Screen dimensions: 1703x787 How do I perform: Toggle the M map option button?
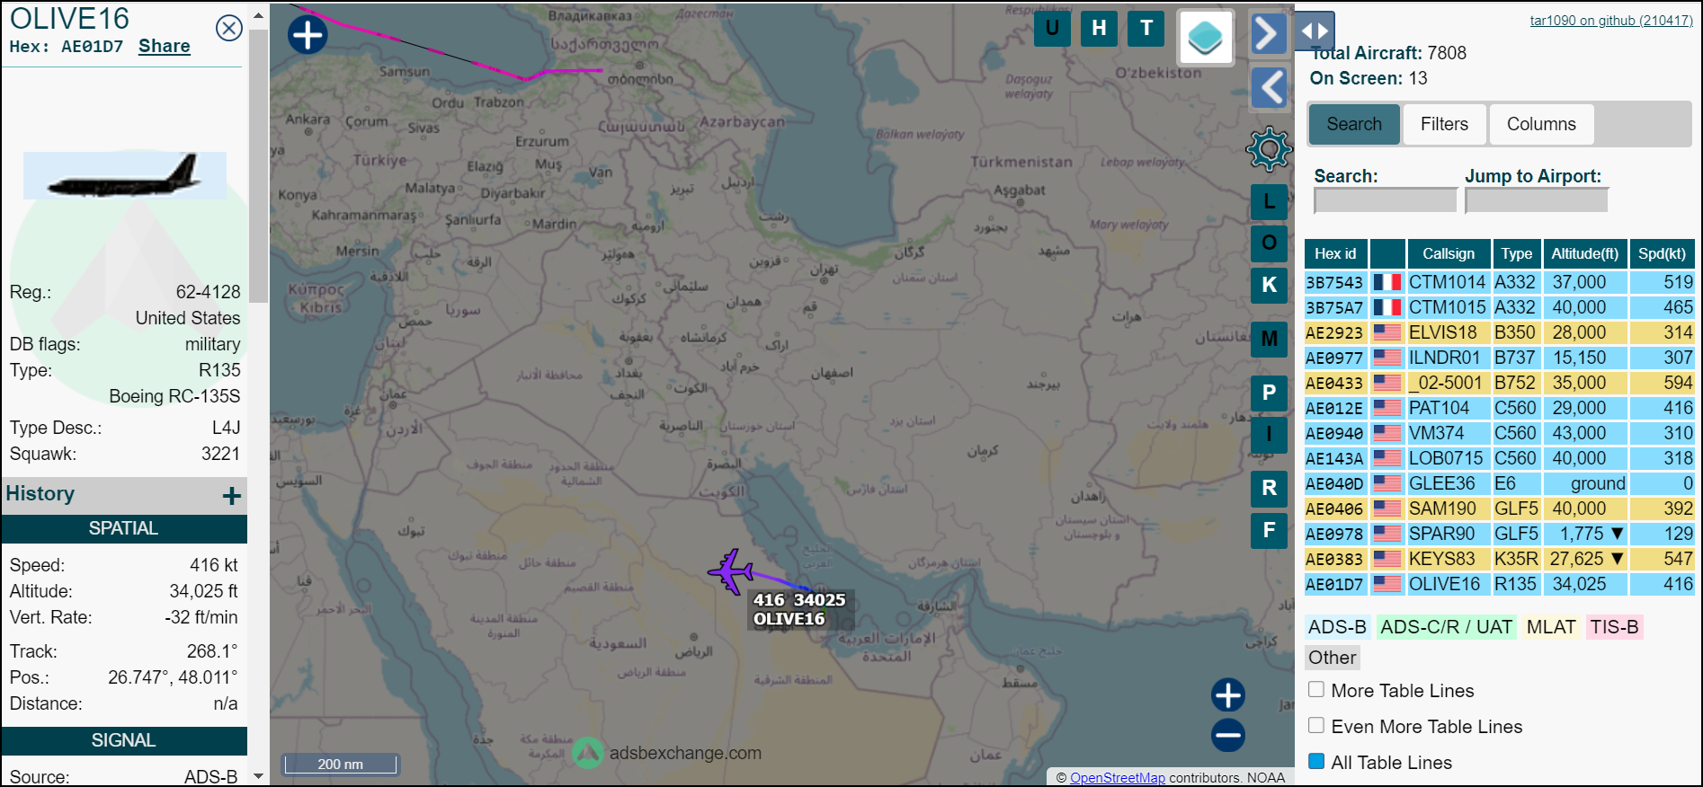tap(1269, 339)
